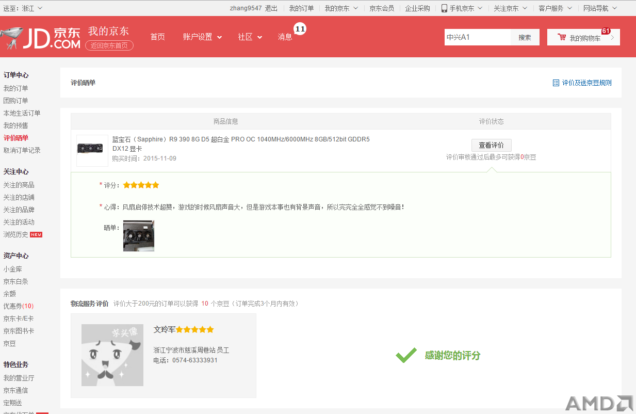The height and width of the screenshot is (414, 636).
Task: Click the phone number 0574-63333931
Action: 194,360
